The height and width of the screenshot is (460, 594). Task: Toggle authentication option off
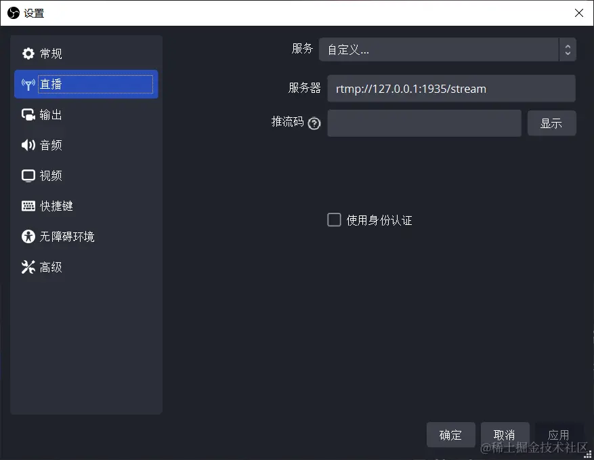click(334, 219)
